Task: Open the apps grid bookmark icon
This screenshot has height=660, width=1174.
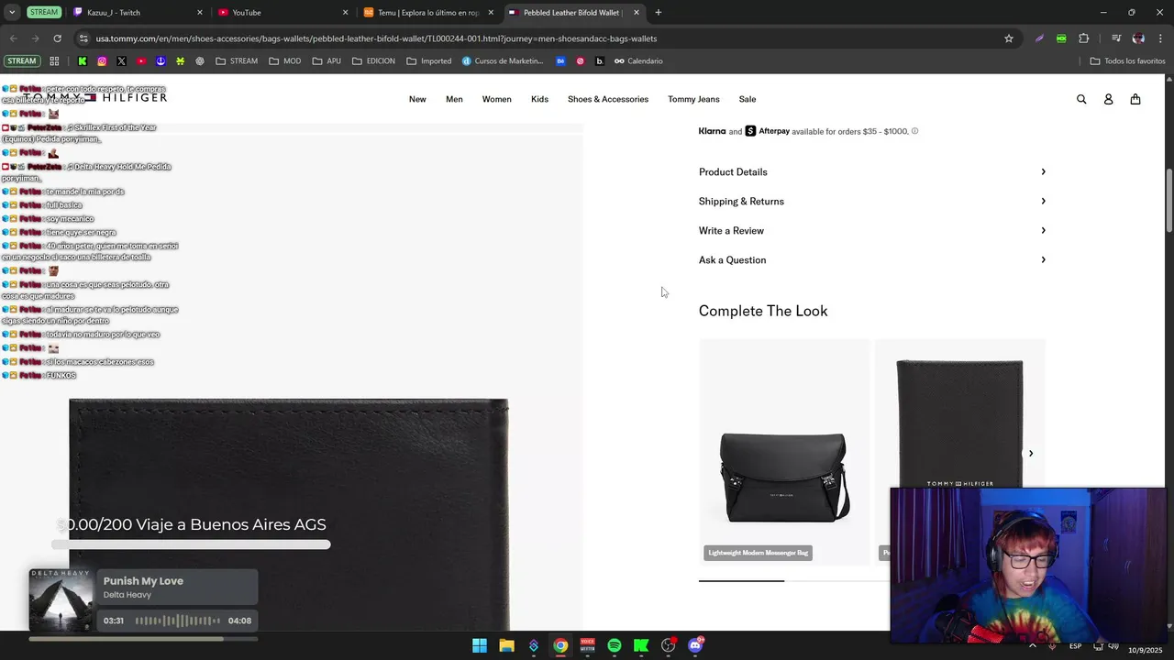Action: [54, 61]
